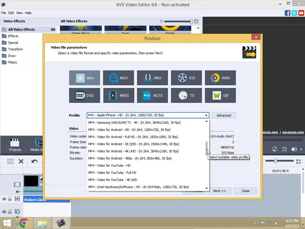Choose the TS output format
The image size is (305, 229).
click(x=186, y=95)
